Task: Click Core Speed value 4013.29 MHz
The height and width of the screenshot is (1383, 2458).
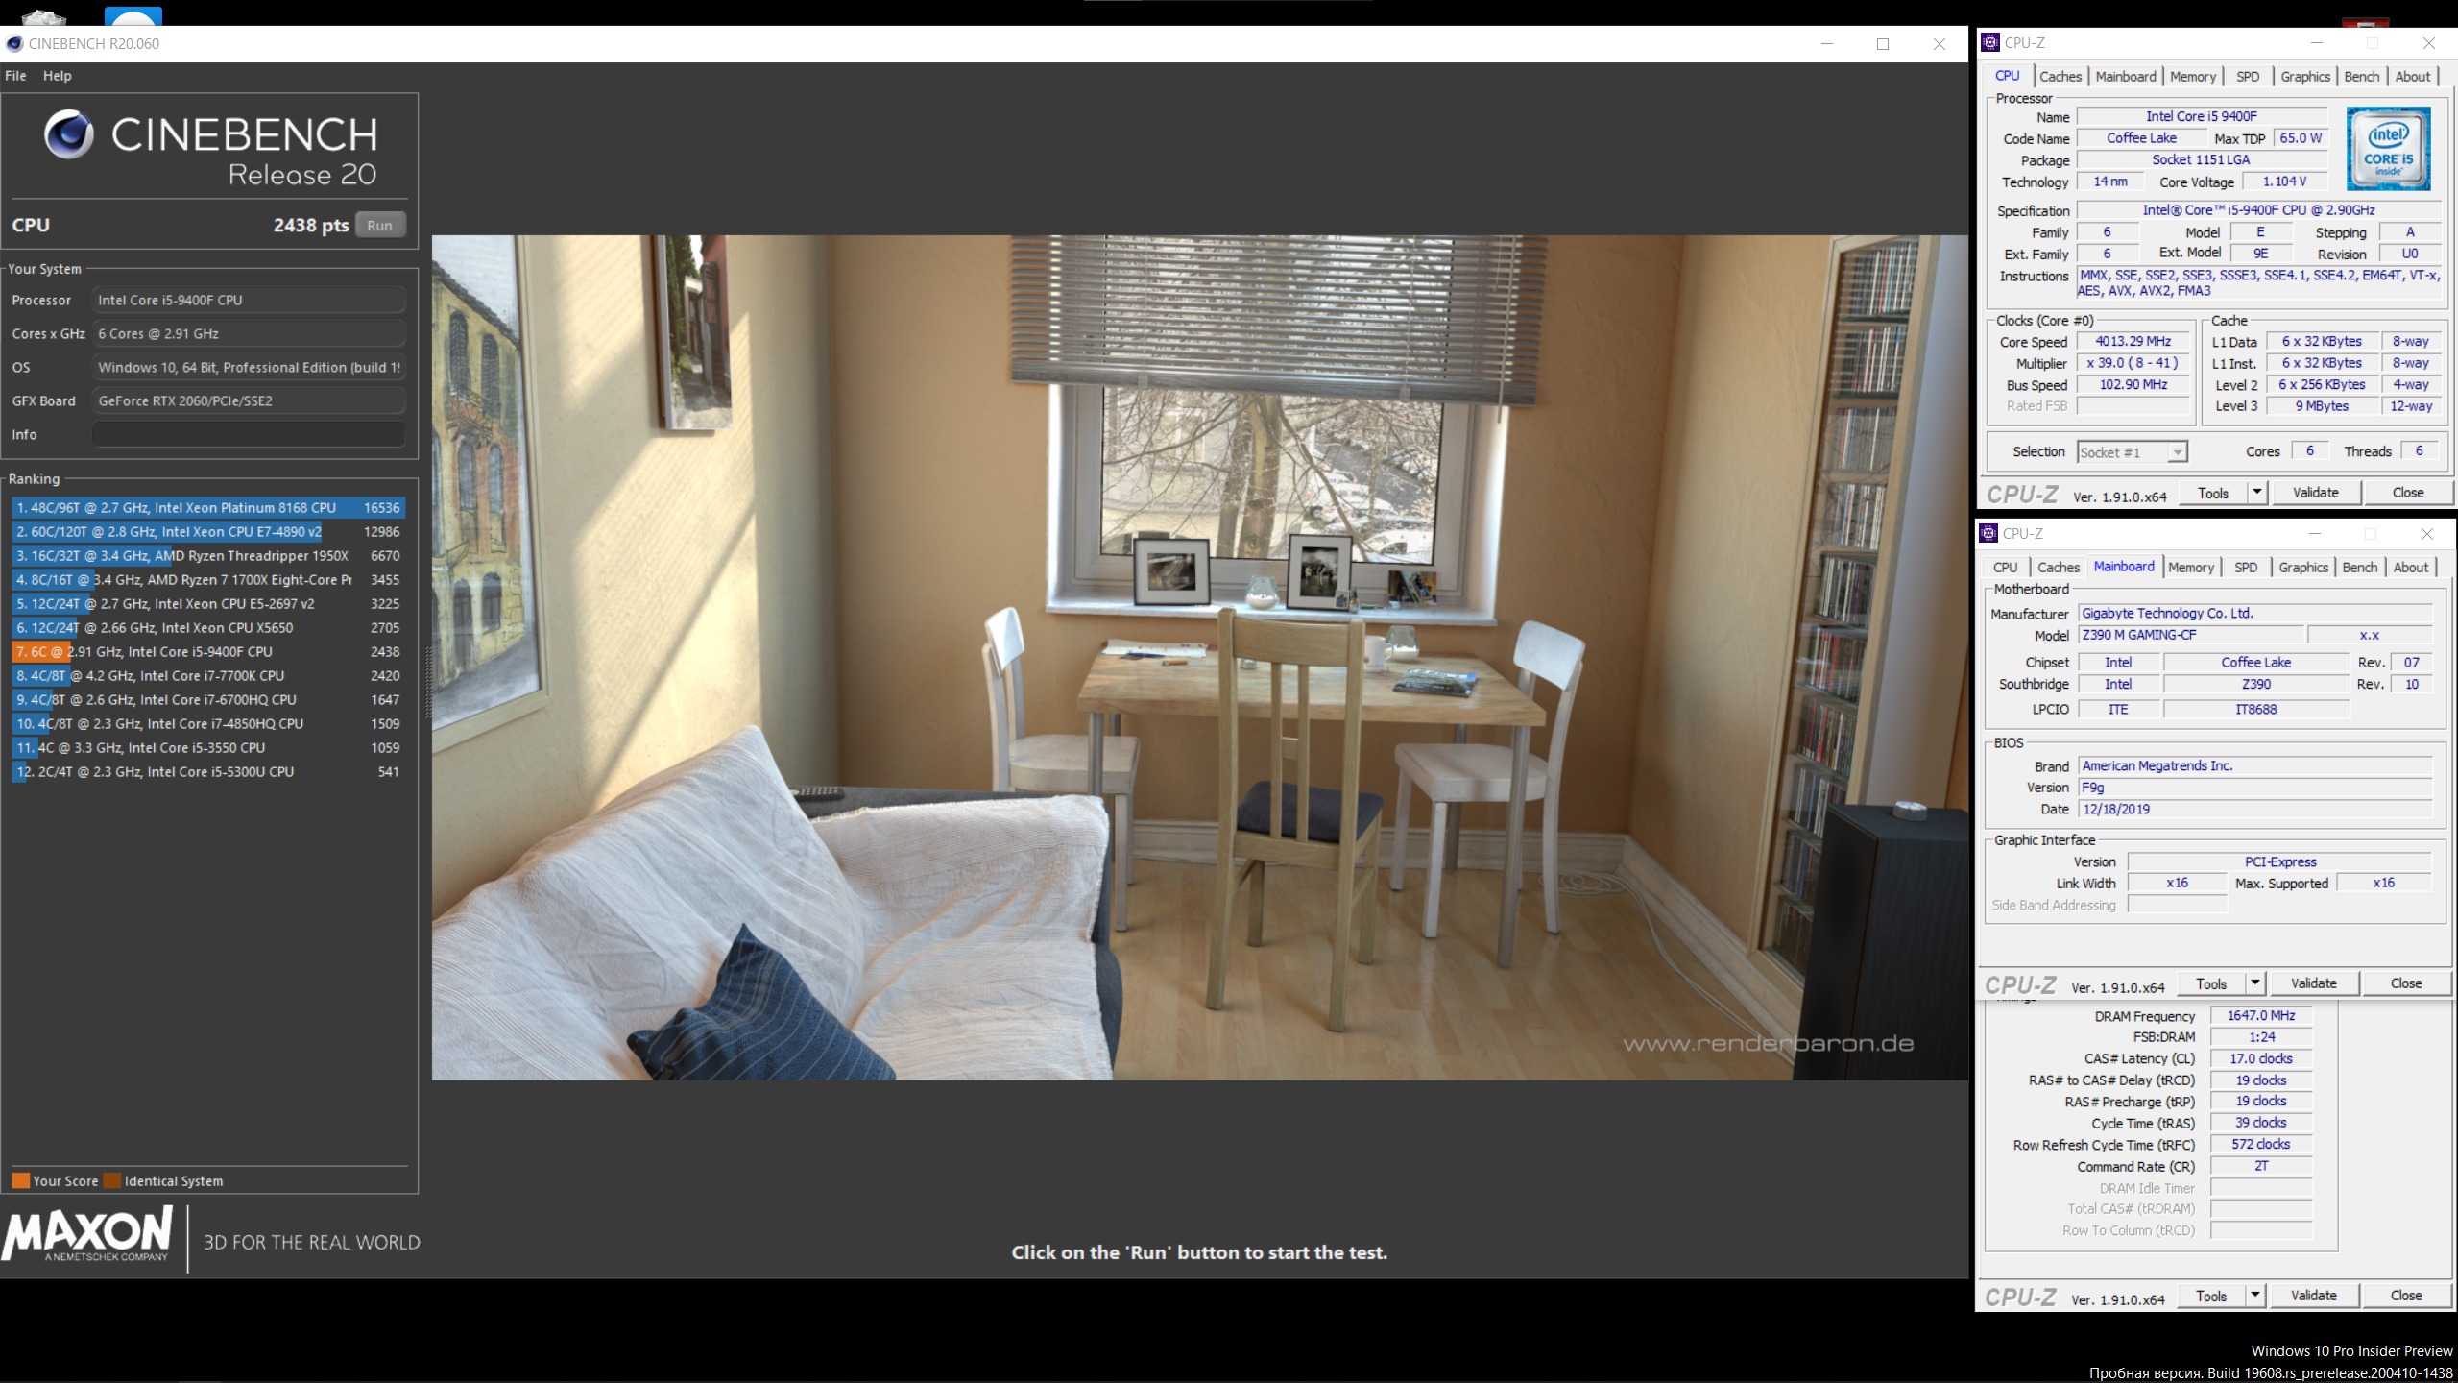Action: point(2133,341)
